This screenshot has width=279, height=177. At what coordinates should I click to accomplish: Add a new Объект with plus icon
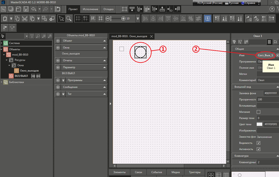pyautogui.click(x=58, y=41)
